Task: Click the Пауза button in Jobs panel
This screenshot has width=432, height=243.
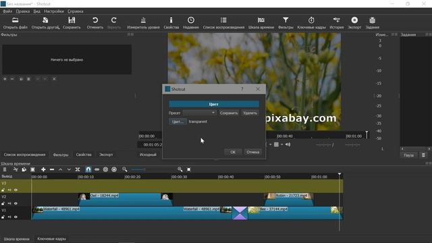Action: [x=408, y=155]
